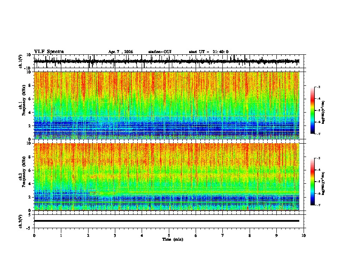Click time axis tick label "3"
The width and height of the screenshot is (342, 264).
tap(115, 236)
